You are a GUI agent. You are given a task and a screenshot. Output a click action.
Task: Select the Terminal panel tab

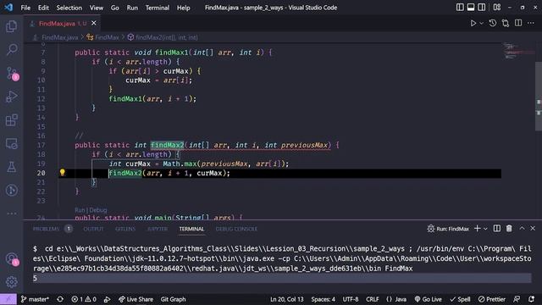coord(191,229)
